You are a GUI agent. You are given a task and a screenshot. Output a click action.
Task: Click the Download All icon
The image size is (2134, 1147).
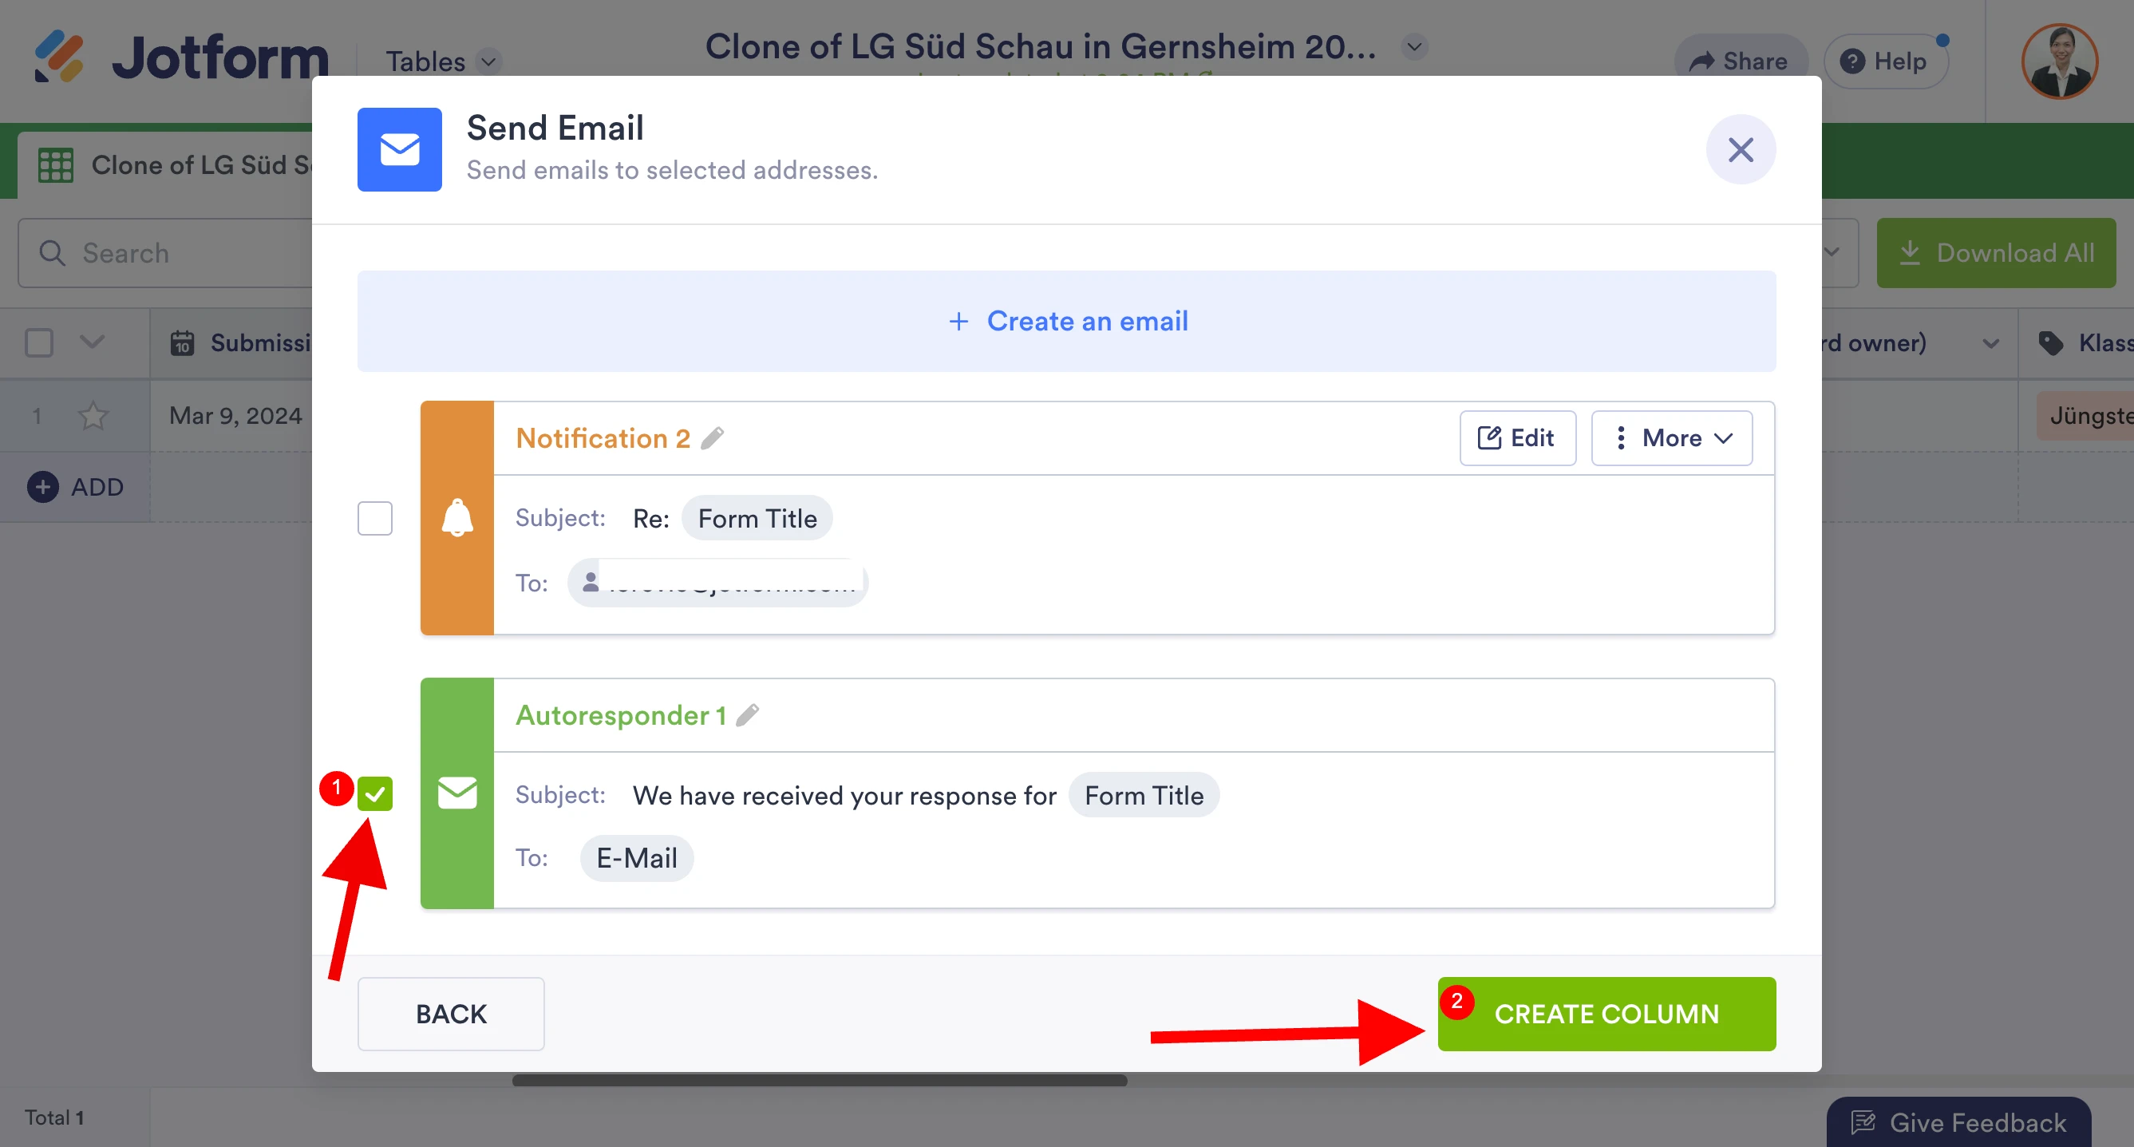pos(1911,253)
